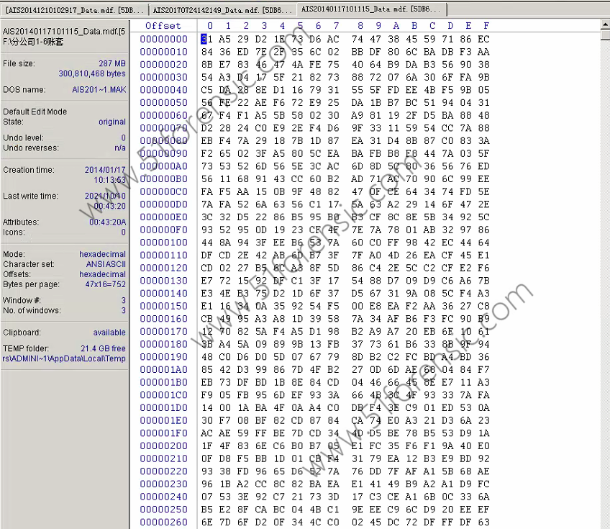Switch to the AIS20141210102917_Data.mdf tab
This screenshot has height=529, width=610.
pos(75,10)
